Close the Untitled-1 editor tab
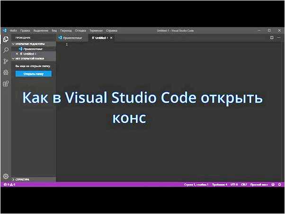Screen dimensions: 285x214 pos(111,38)
